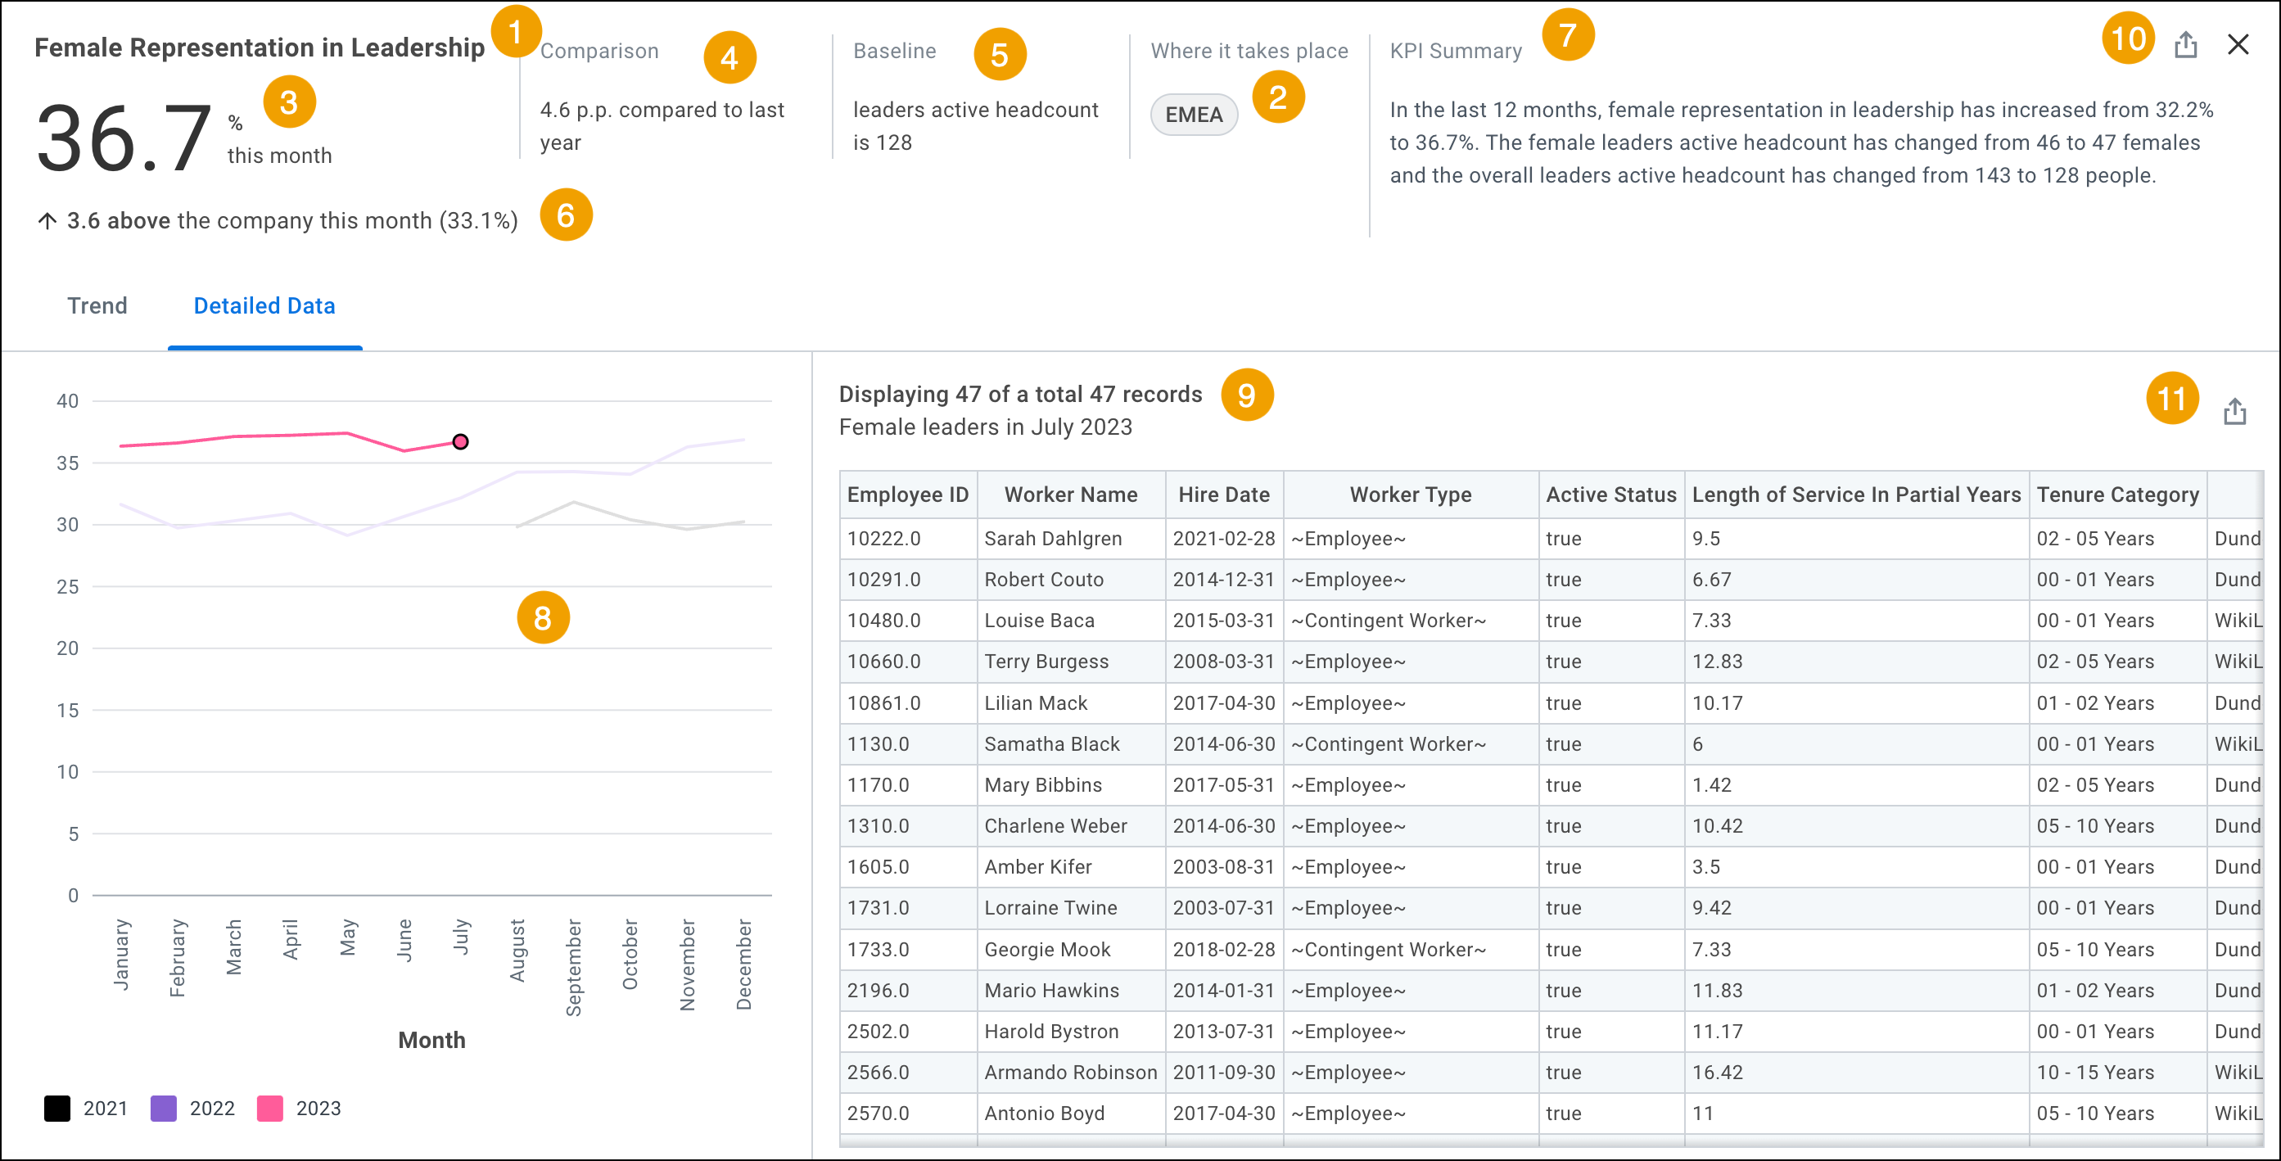Click the EMEA location chip
Image resolution: width=2281 pixels, height=1161 pixels.
point(1193,115)
